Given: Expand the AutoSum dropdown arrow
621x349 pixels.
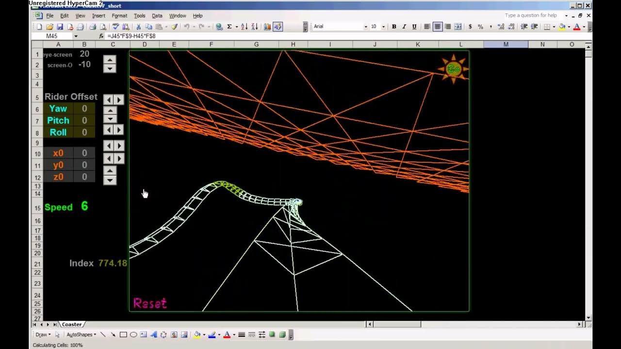Looking at the screenshot, I should point(236,27).
